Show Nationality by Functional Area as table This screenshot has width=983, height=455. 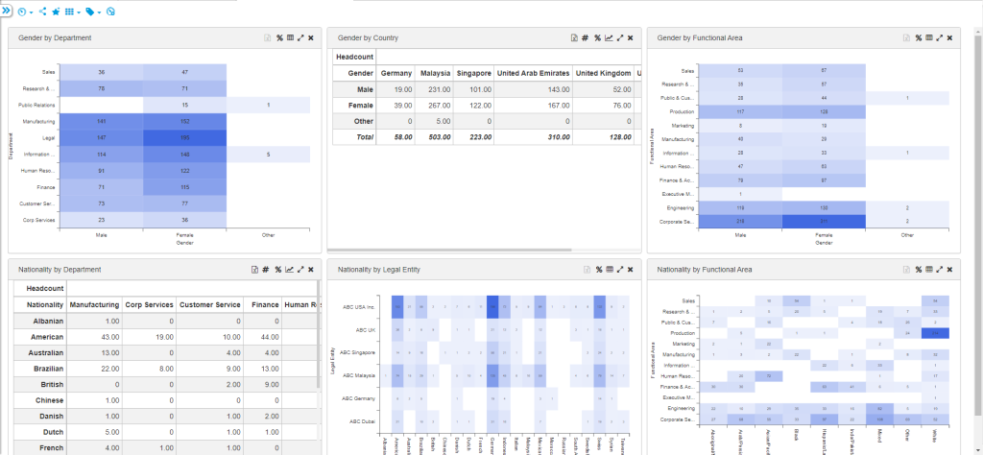pyautogui.click(x=927, y=270)
